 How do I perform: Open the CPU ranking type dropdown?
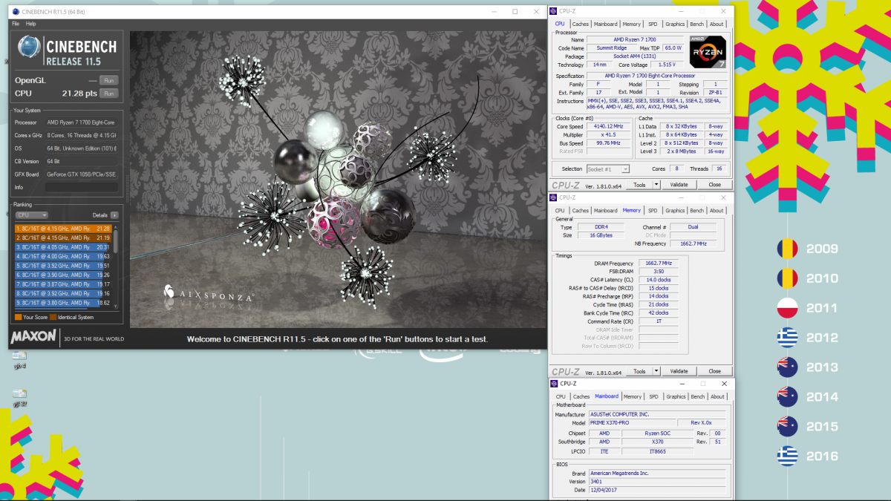coord(32,215)
